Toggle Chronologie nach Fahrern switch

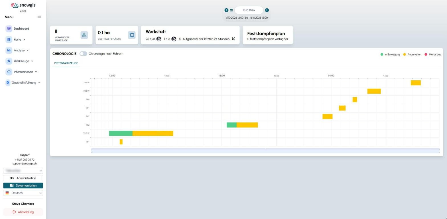click(83, 54)
